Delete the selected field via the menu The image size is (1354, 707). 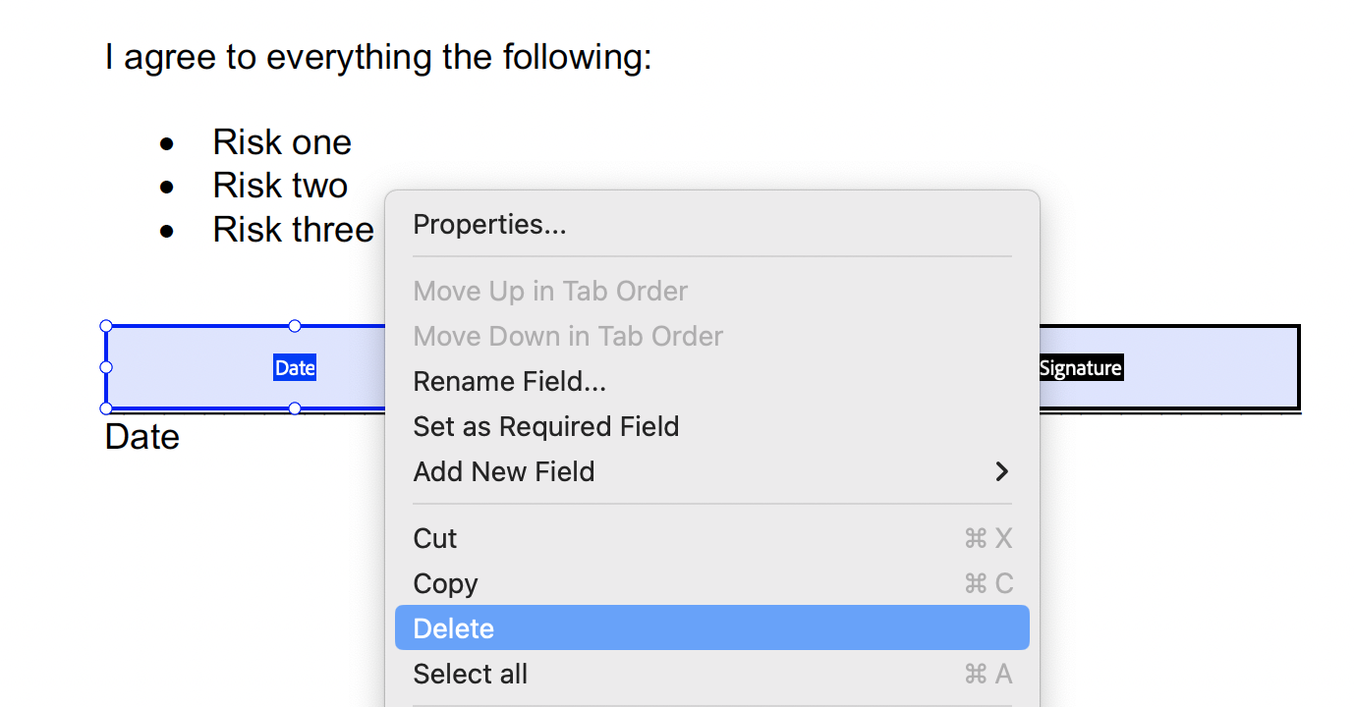[454, 628]
